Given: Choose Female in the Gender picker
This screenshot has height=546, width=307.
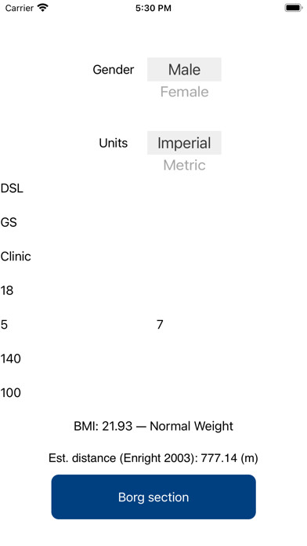Looking at the screenshot, I should coord(184,92).
